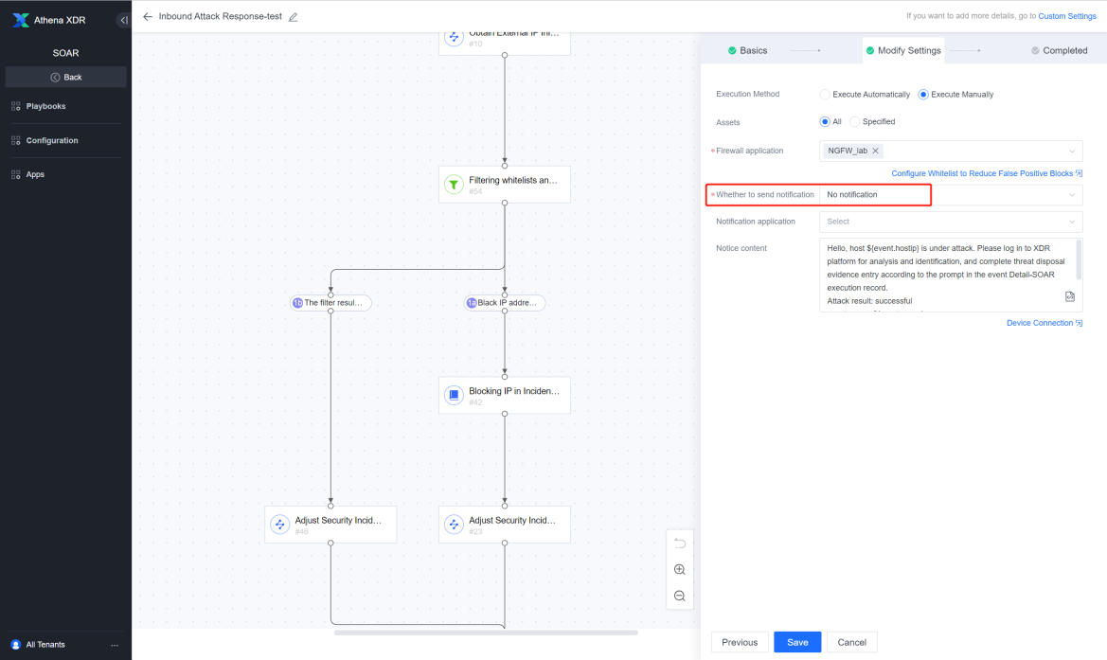Go back using the arrow beside the playbook title
The image size is (1107, 660).
click(x=148, y=16)
